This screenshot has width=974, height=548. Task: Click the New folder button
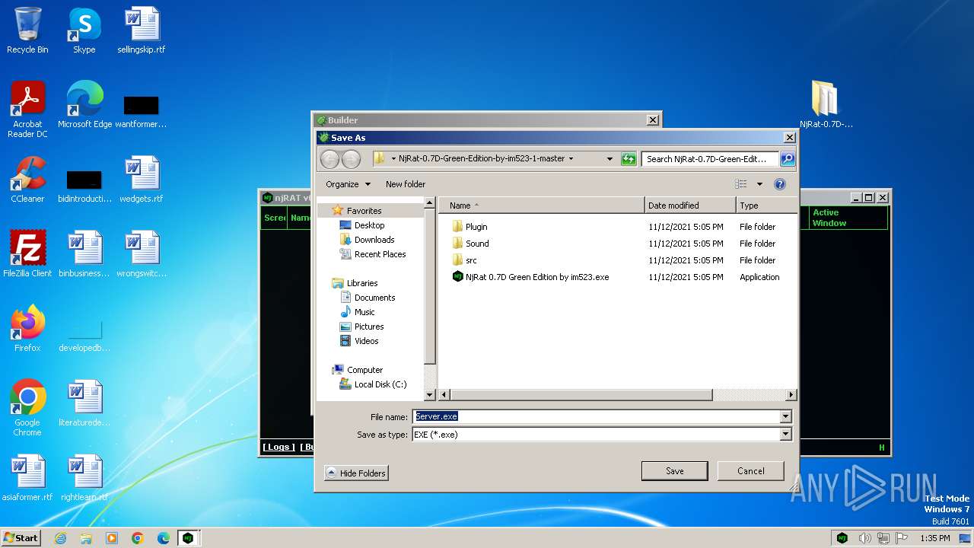[x=406, y=184]
